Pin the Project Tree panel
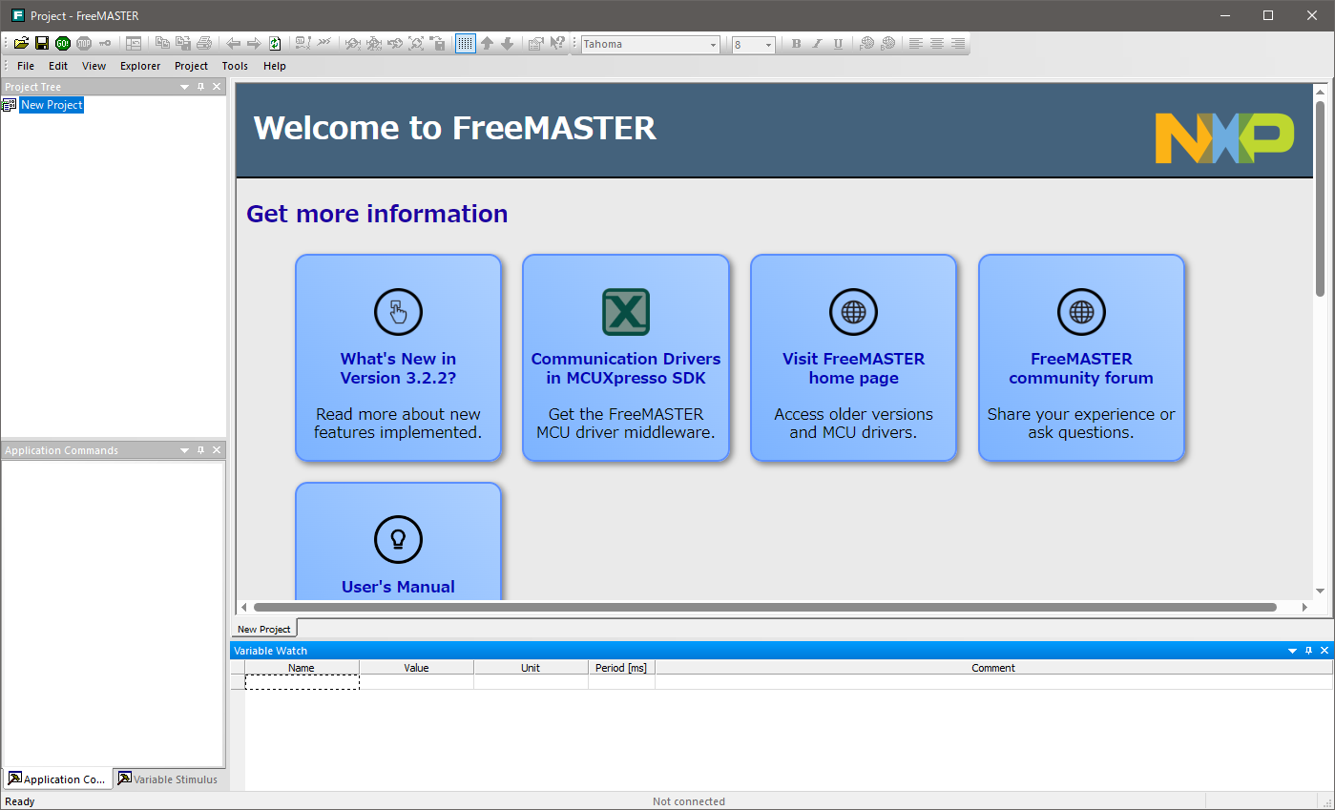Screen dimensions: 1335x810 tap(200, 87)
